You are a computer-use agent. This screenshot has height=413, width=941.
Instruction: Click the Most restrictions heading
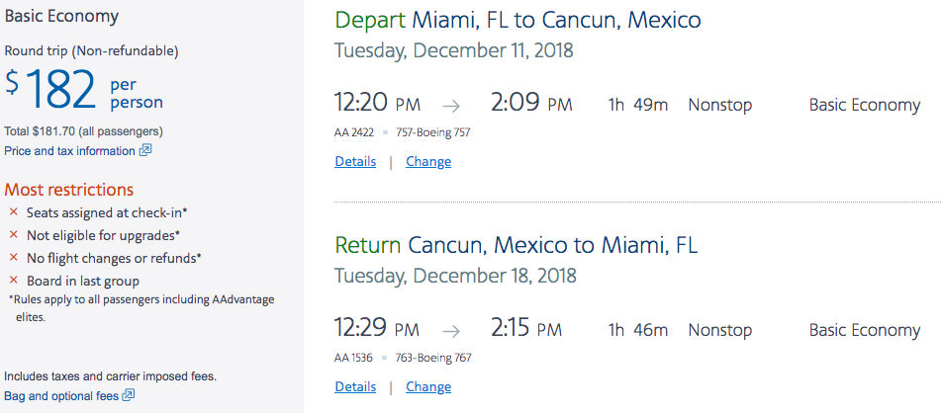pyautogui.click(x=69, y=189)
